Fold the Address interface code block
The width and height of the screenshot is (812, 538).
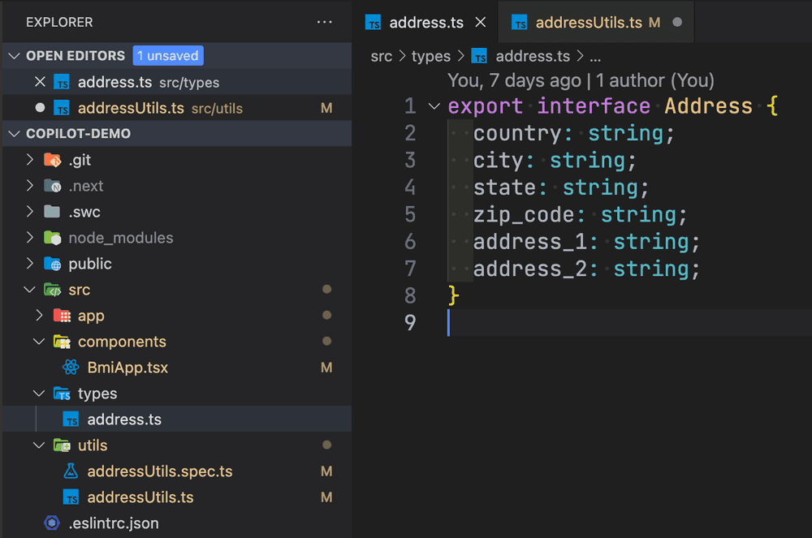point(434,106)
